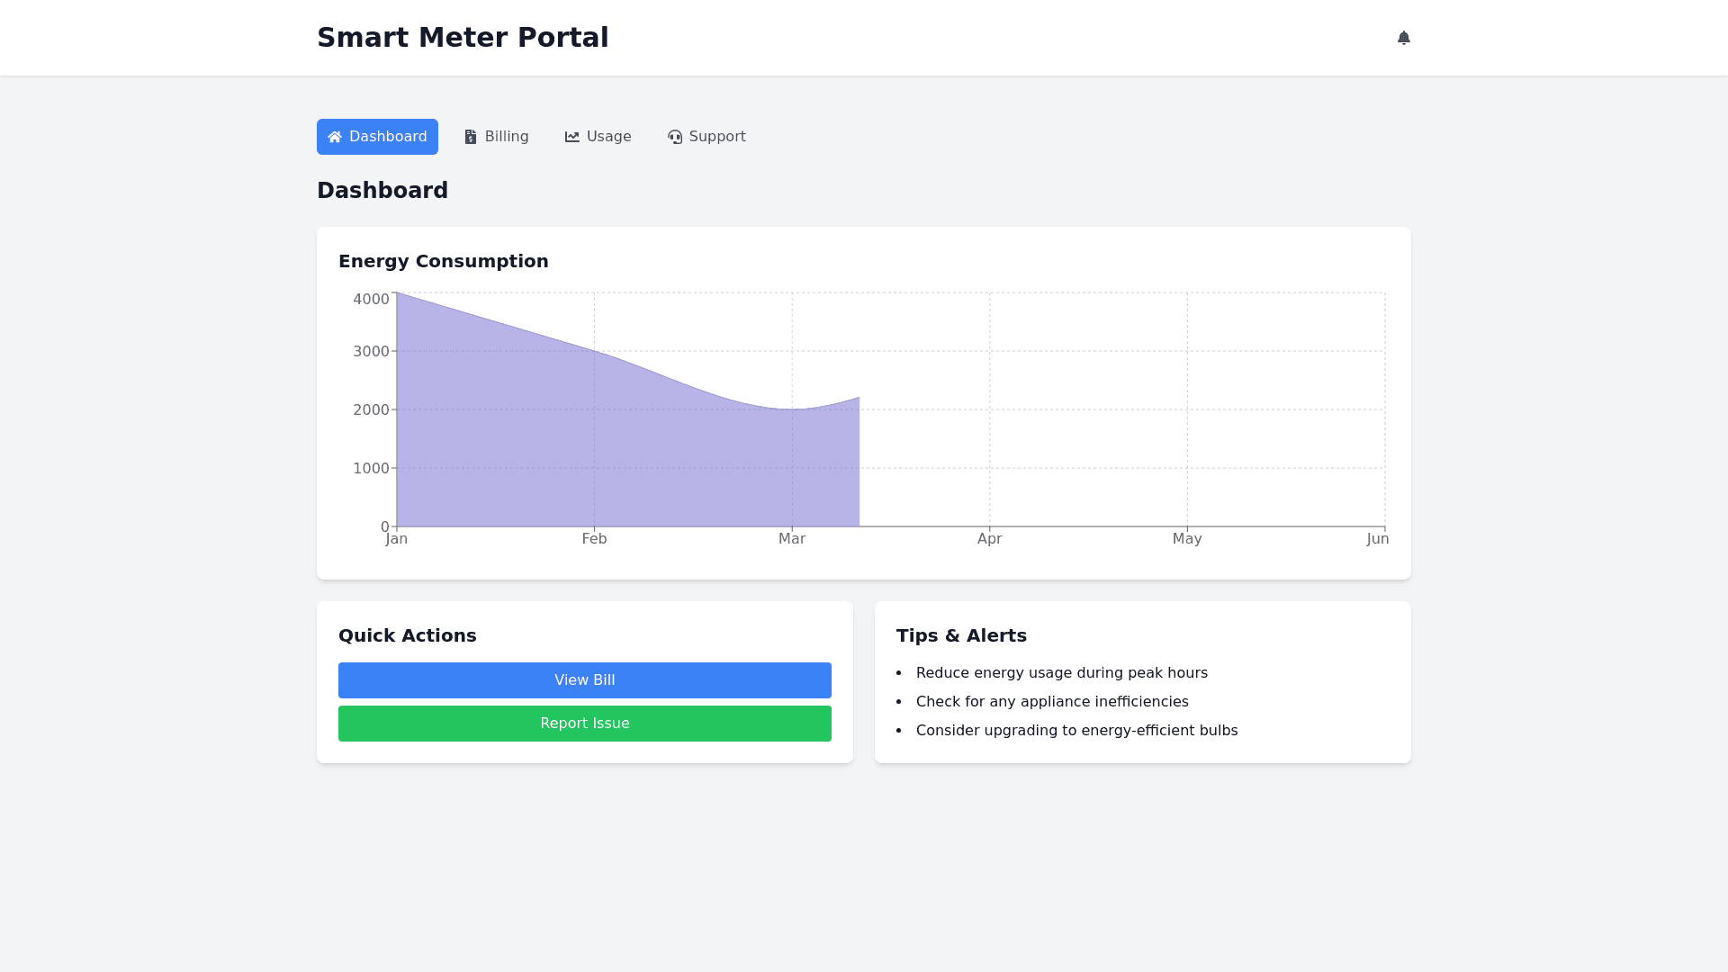
Task: Click the house icon on Dashboard tab
Action: click(x=335, y=137)
